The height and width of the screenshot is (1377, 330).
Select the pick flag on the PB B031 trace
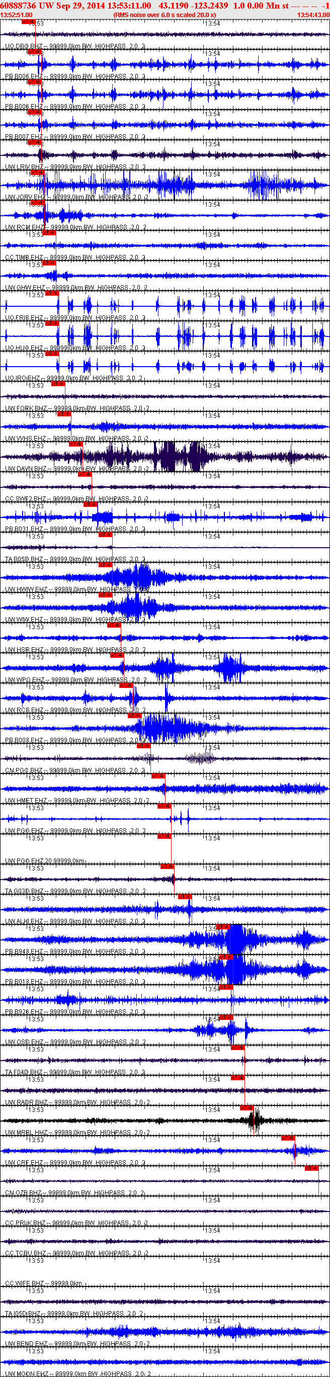[x=90, y=504]
